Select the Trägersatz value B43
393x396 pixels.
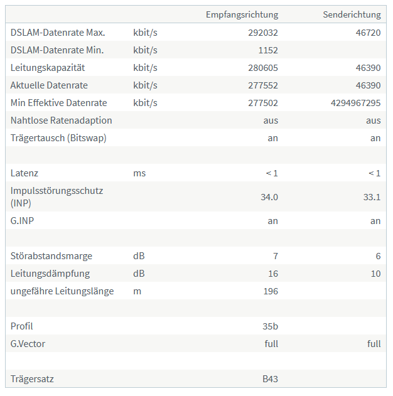270,379
